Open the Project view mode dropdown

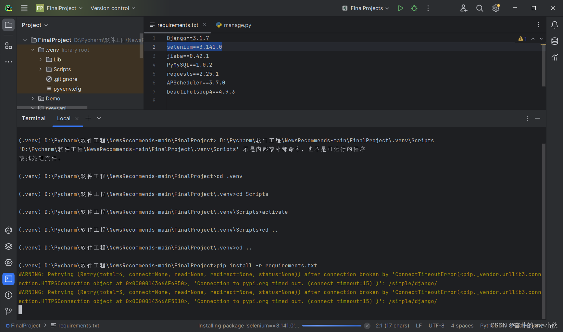[x=35, y=25]
